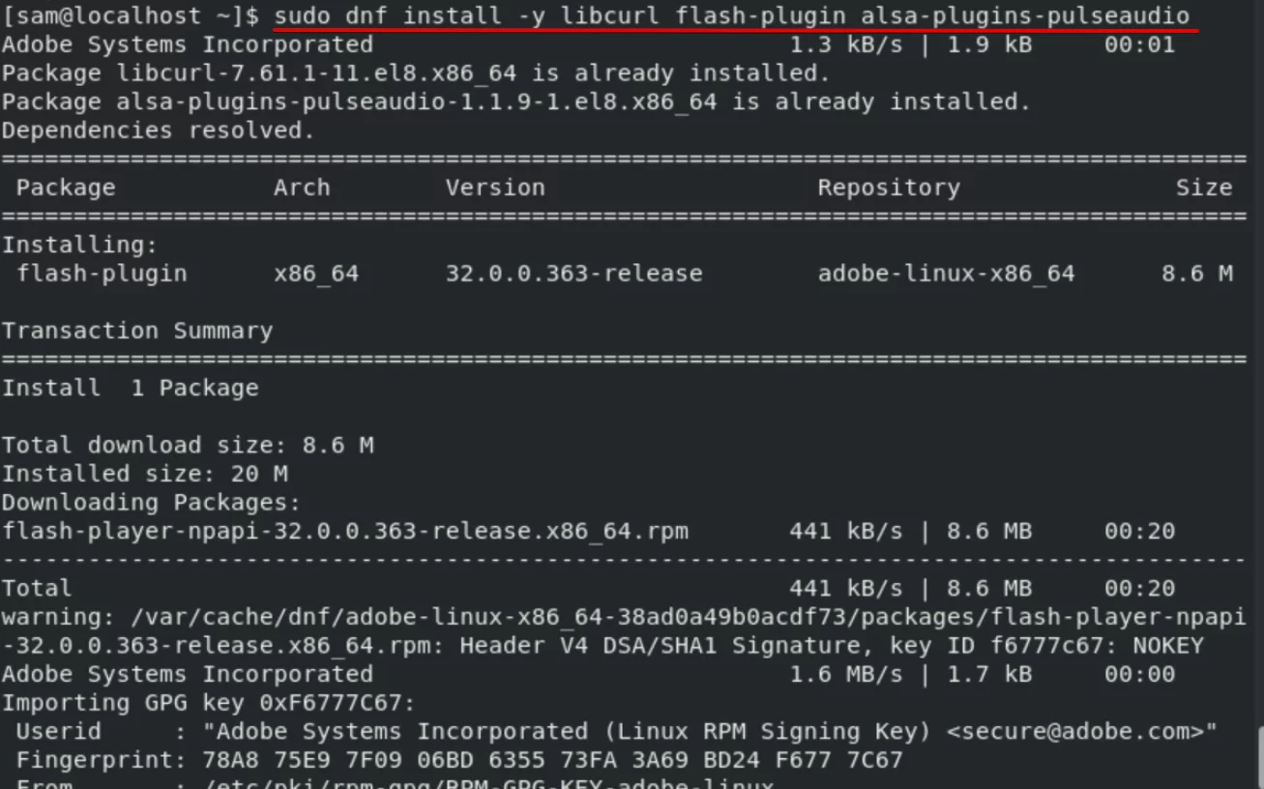Viewport: 1264px width, 789px height.
Task: Click the sudo dnf install command text
Action: coord(732,16)
